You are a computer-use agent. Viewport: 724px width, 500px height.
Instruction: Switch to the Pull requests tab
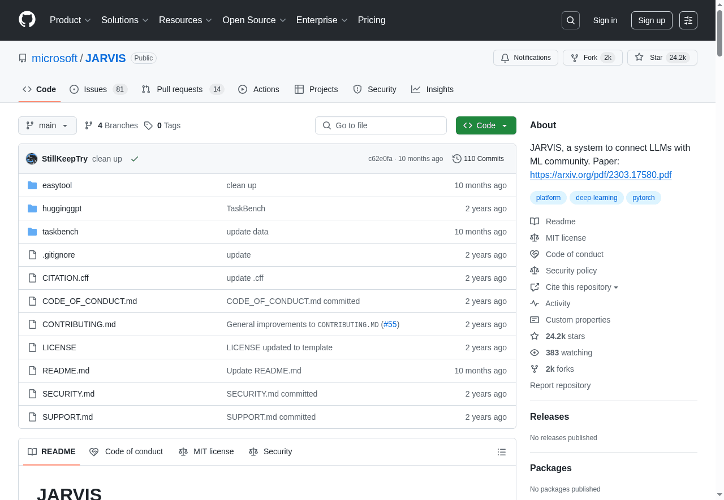pyautogui.click(x=179, y=89)
